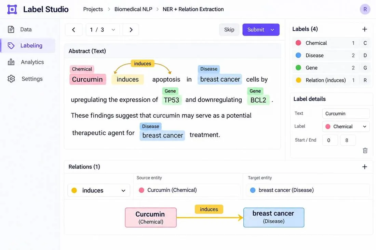Select the Disease label row
The width and height of the screenshot is (376, 250).
click(x=331, y=56)
